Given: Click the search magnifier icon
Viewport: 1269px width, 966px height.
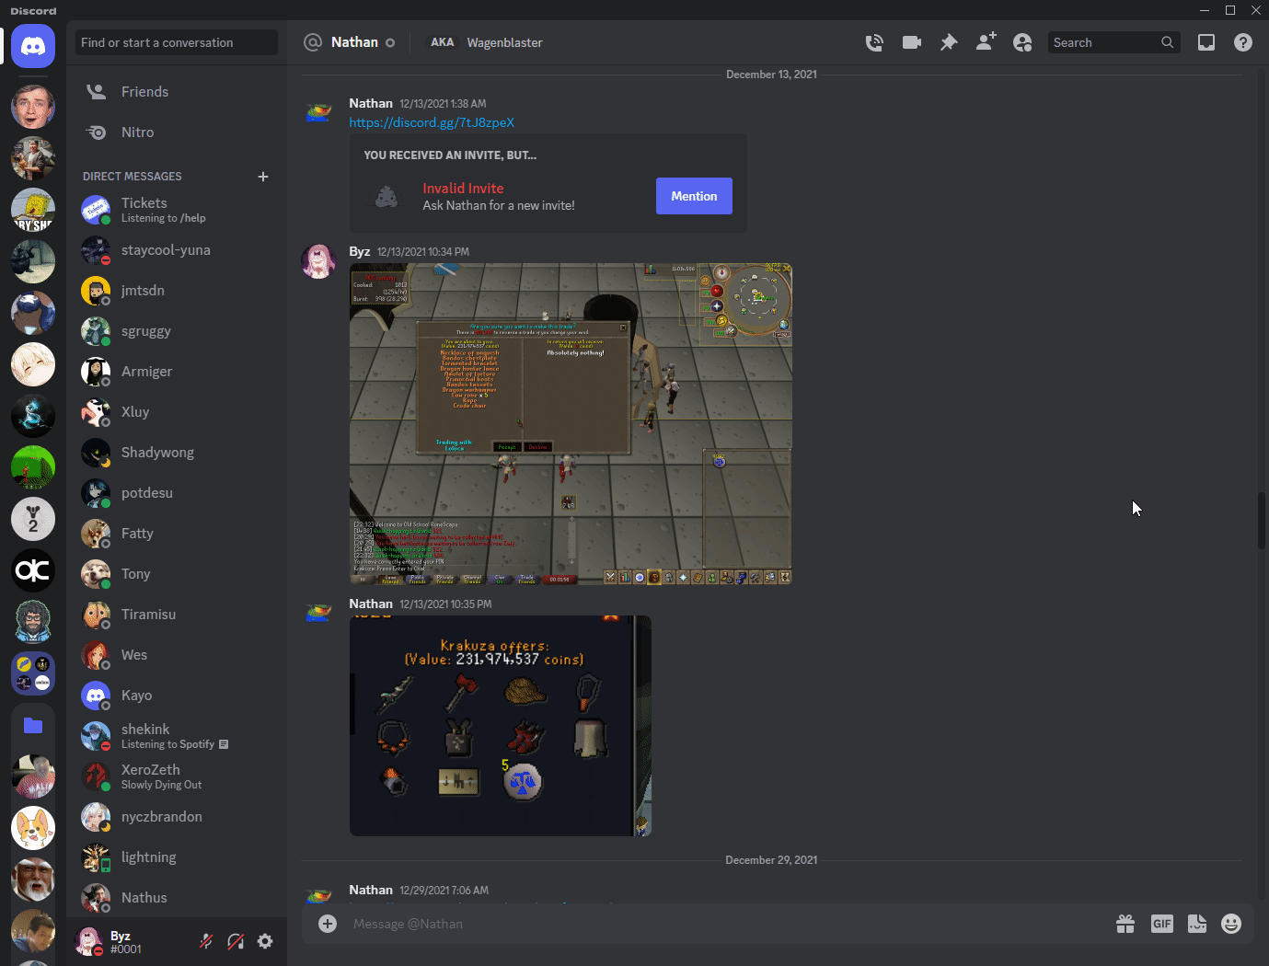Looking at the screenshot, I should (1167, 42).
